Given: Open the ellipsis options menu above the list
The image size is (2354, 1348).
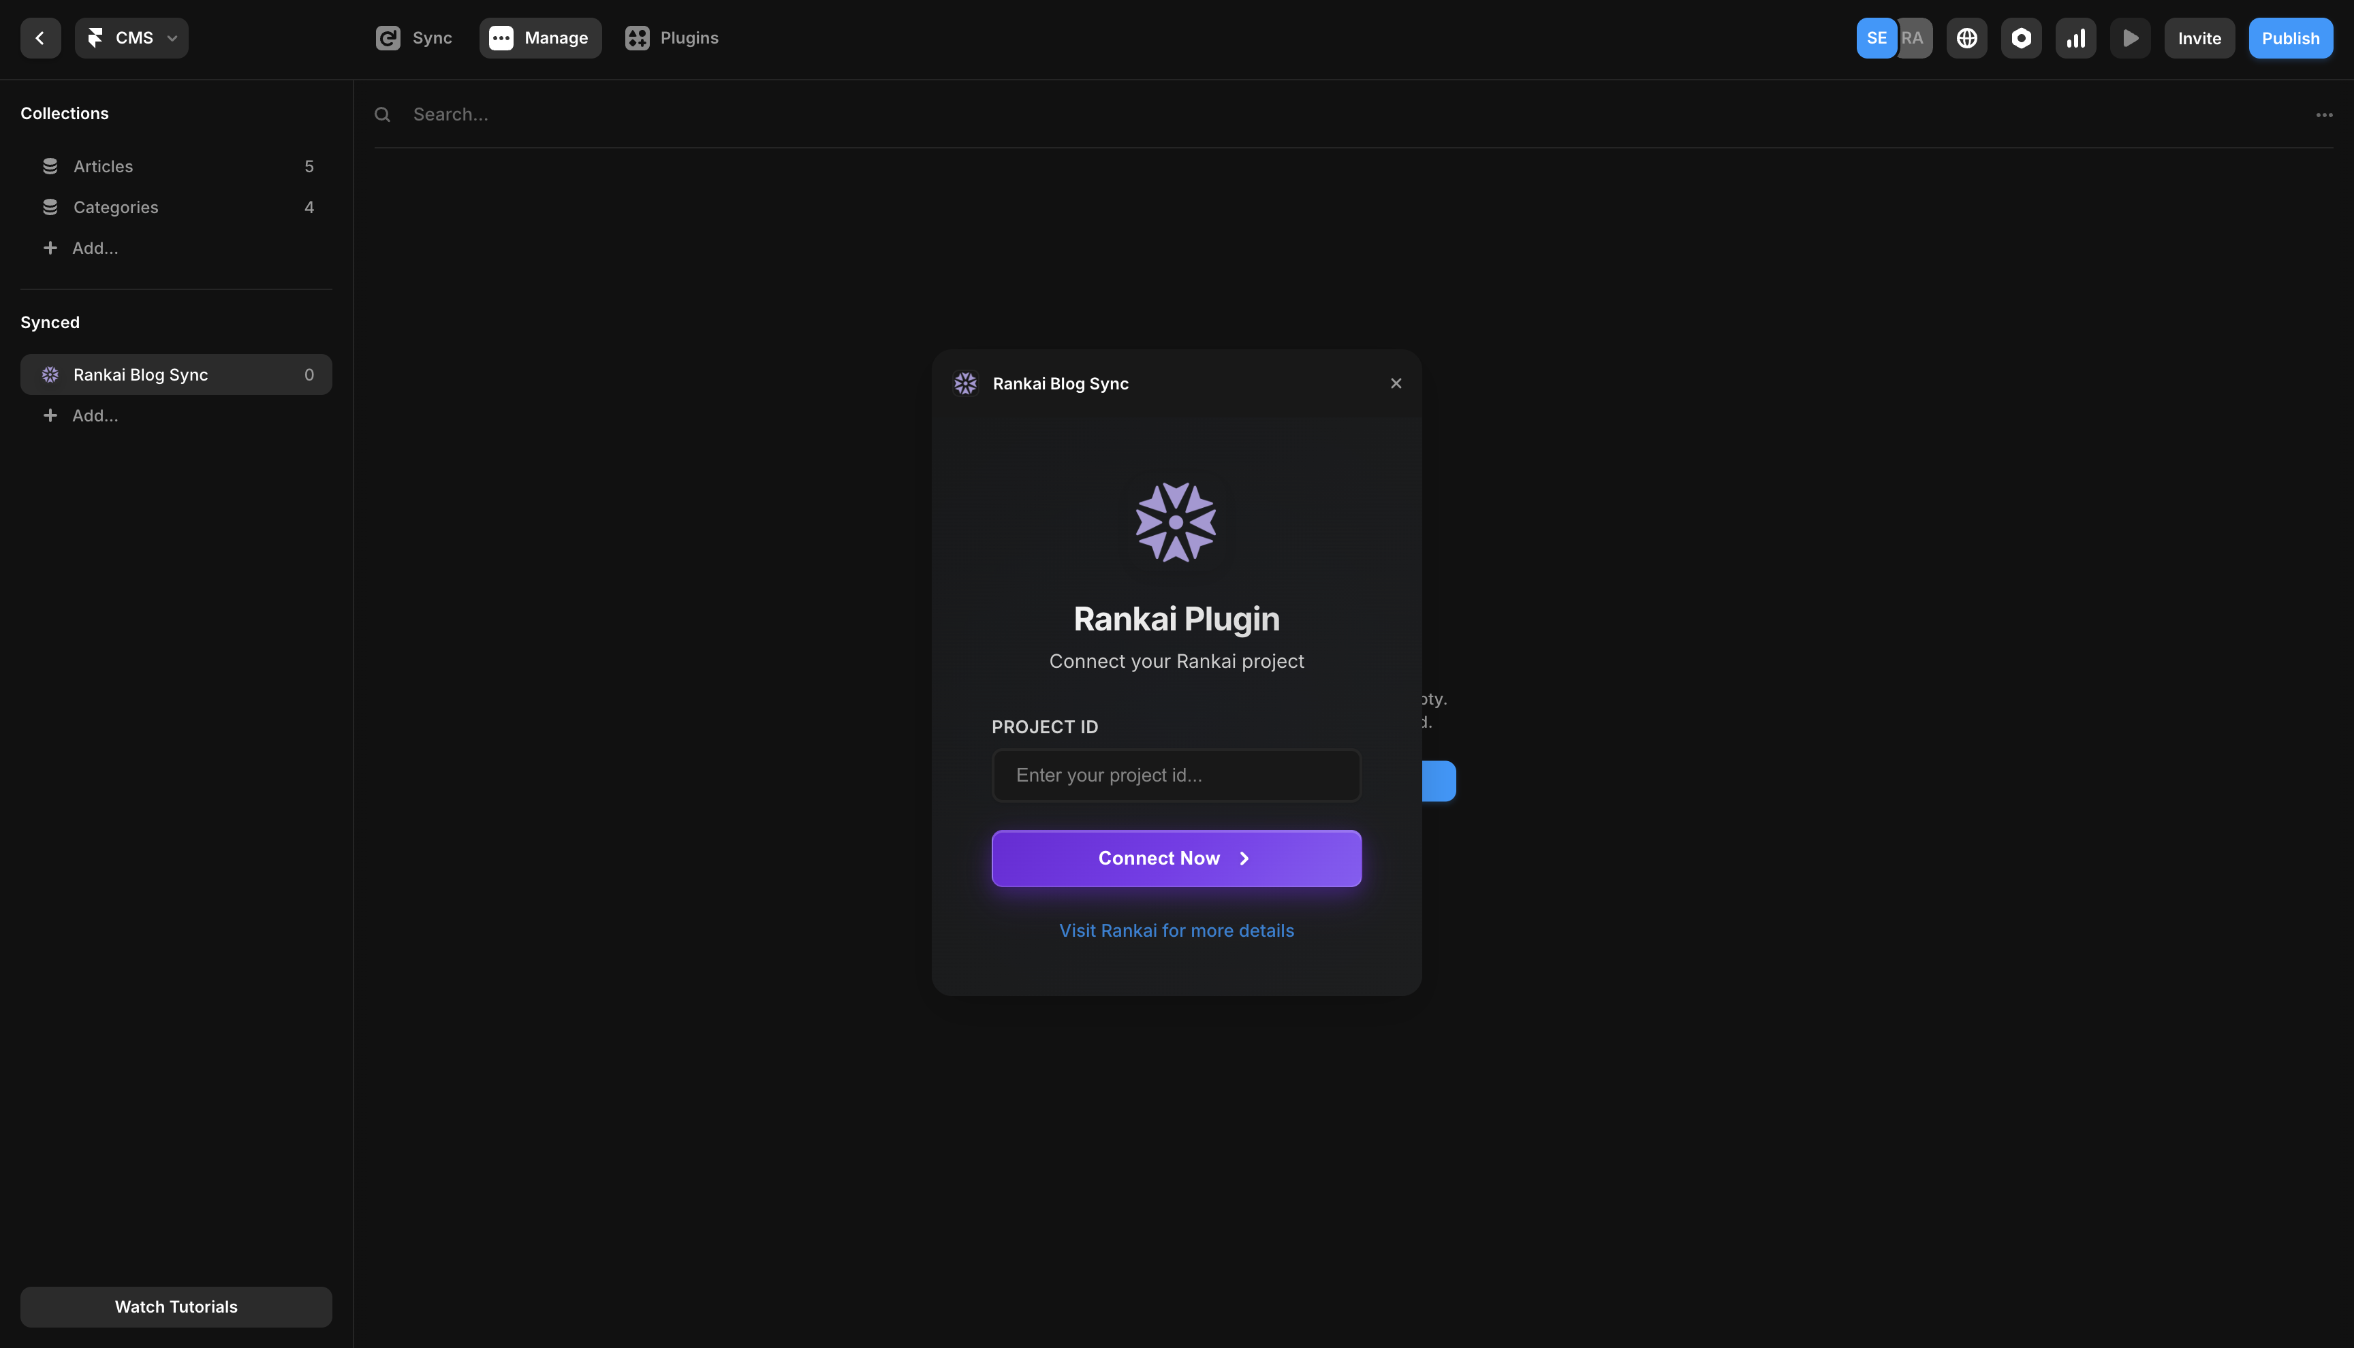Looking at the screenshot, I should (x=2324, y=114).
